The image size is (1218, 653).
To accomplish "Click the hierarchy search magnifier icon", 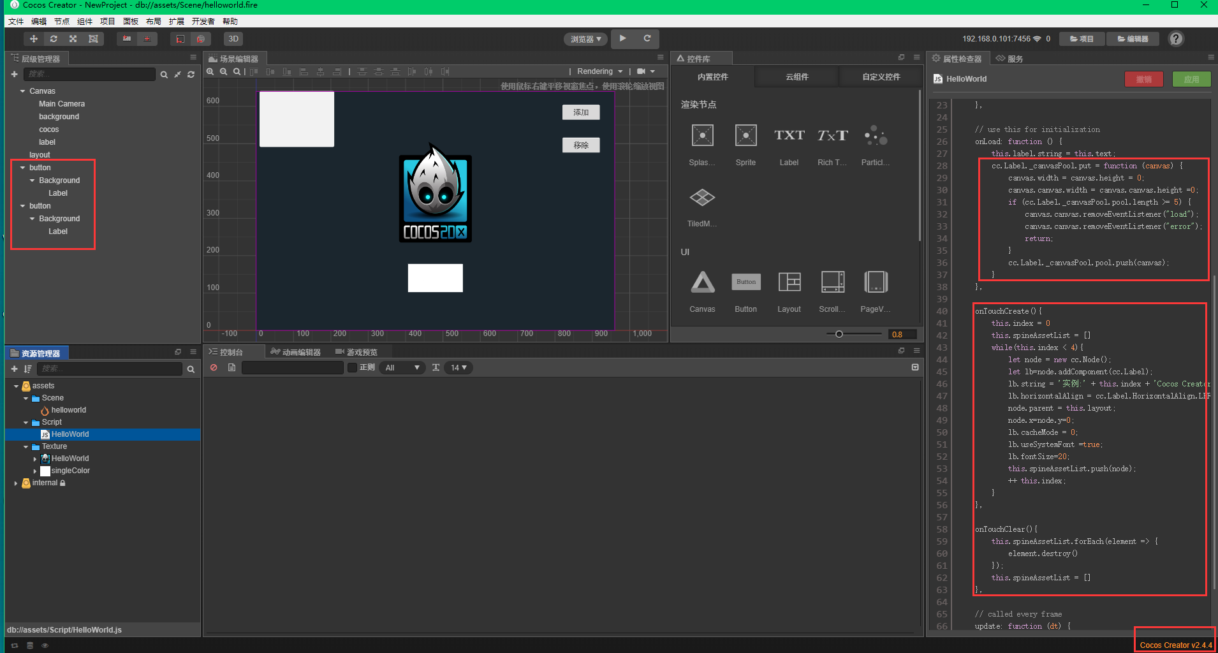I will tap(164, 75).
